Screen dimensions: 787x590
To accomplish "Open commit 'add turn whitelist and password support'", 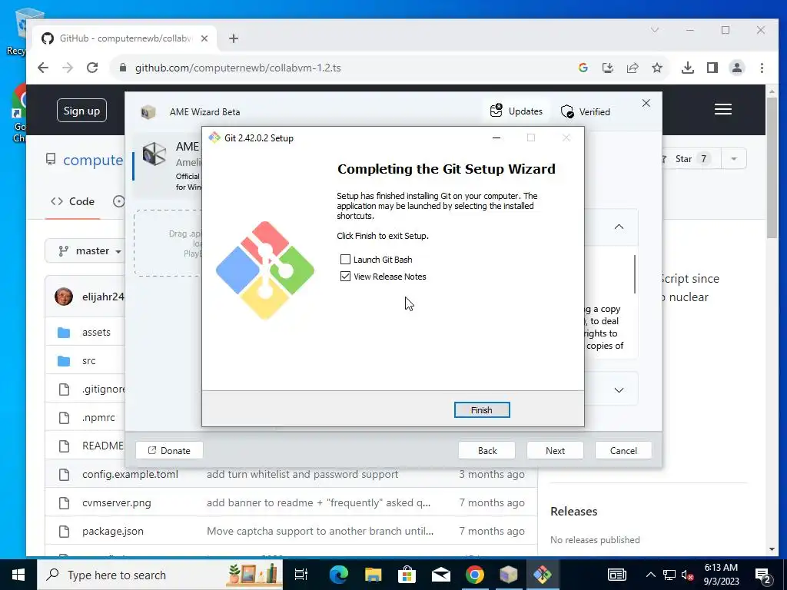I will 302,474.
